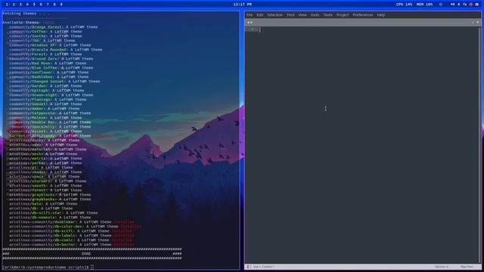Switch to workspace 4
Screen dimensions: 484x272
[27, 5]
